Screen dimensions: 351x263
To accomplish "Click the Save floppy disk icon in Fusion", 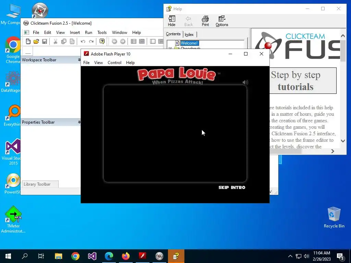I will coord(45,41).
